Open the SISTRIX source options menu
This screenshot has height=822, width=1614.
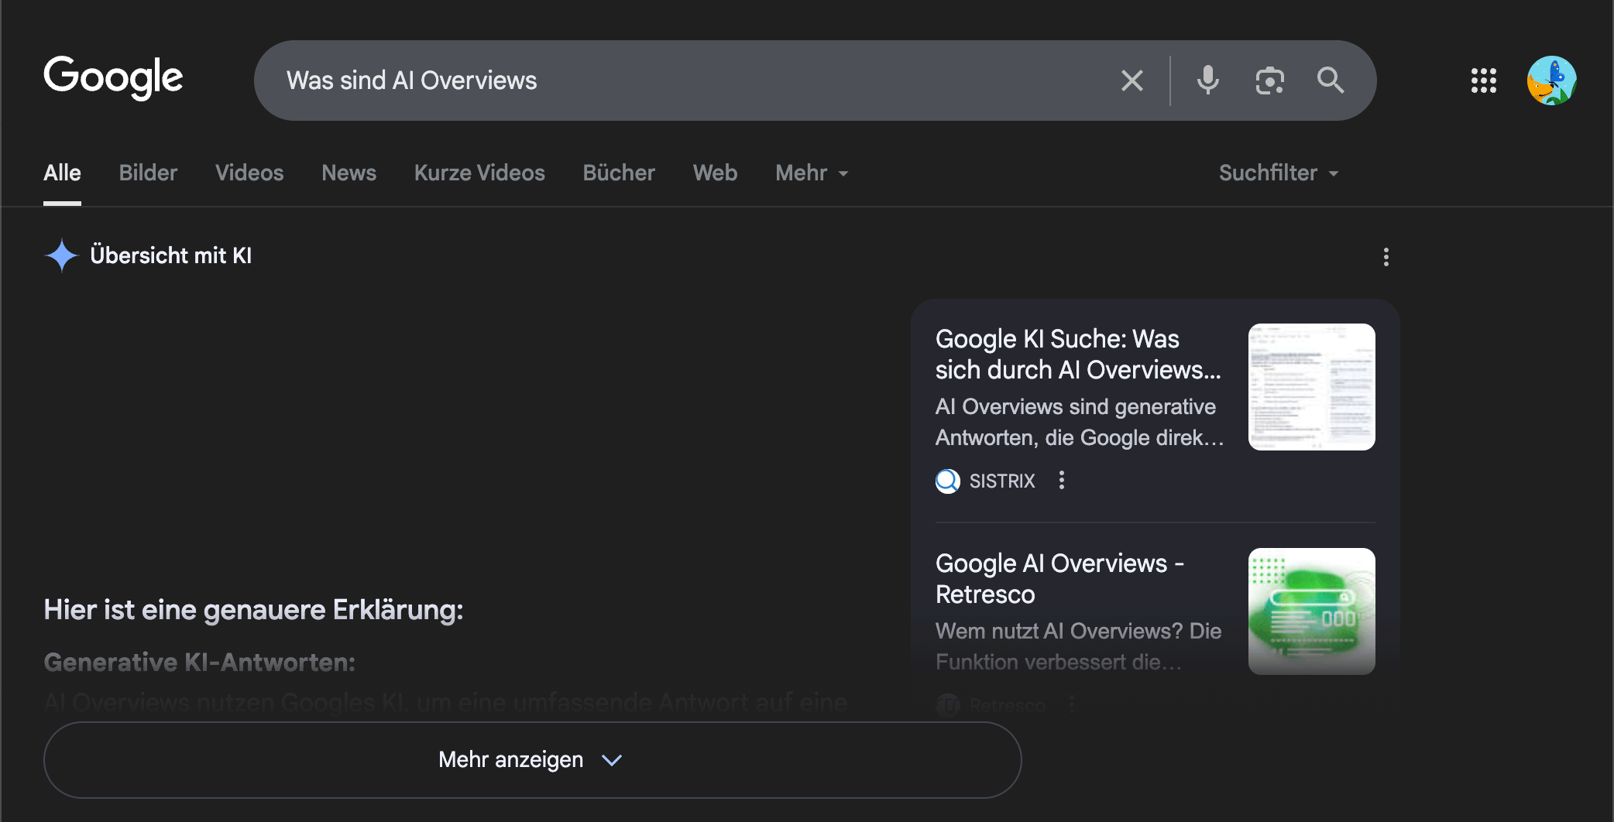[x=1061, y=481]
